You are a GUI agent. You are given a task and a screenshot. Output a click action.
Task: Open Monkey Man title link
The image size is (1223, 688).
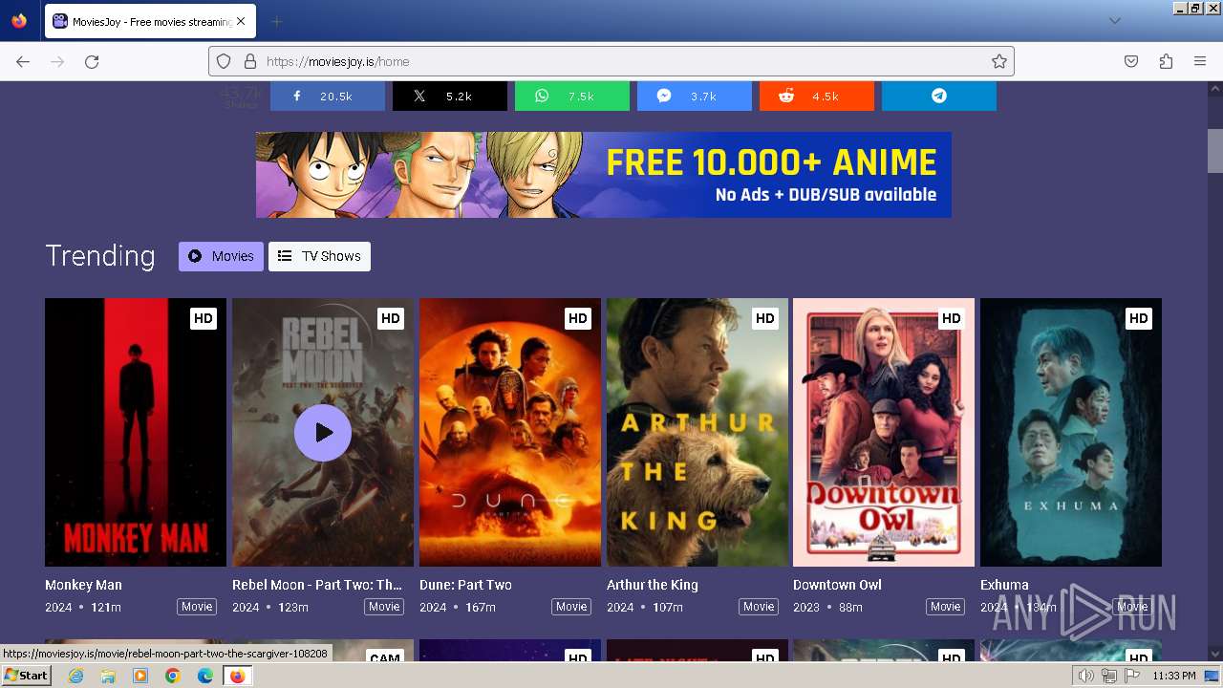click(x=83, y=585)
